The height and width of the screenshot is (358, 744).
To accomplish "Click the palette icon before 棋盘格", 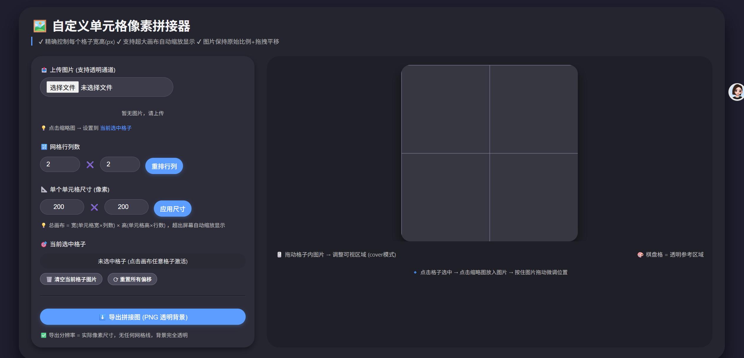I will tap(640, 255).
